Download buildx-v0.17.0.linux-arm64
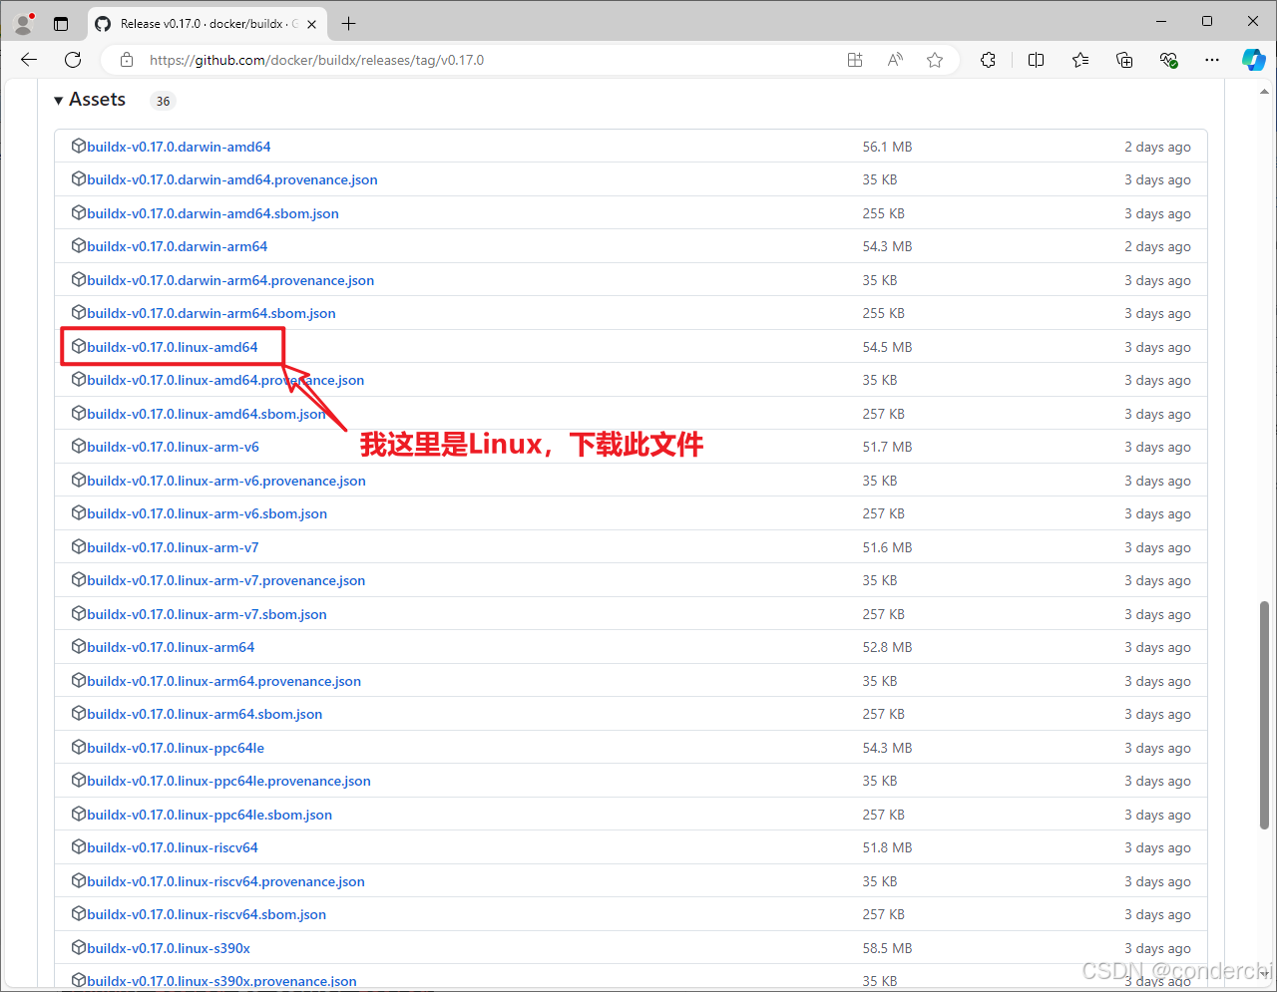This screenshot has width=1277, height=992. tap(171, 647)
